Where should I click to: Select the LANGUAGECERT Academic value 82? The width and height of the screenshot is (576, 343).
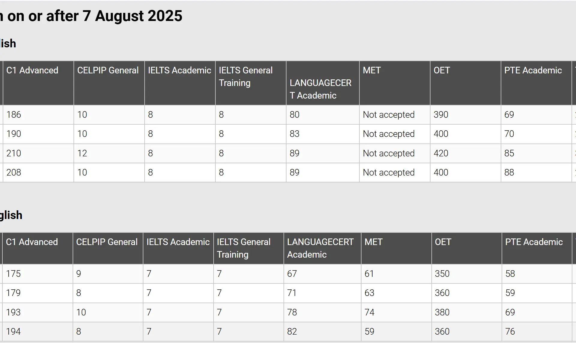point(292,332)
